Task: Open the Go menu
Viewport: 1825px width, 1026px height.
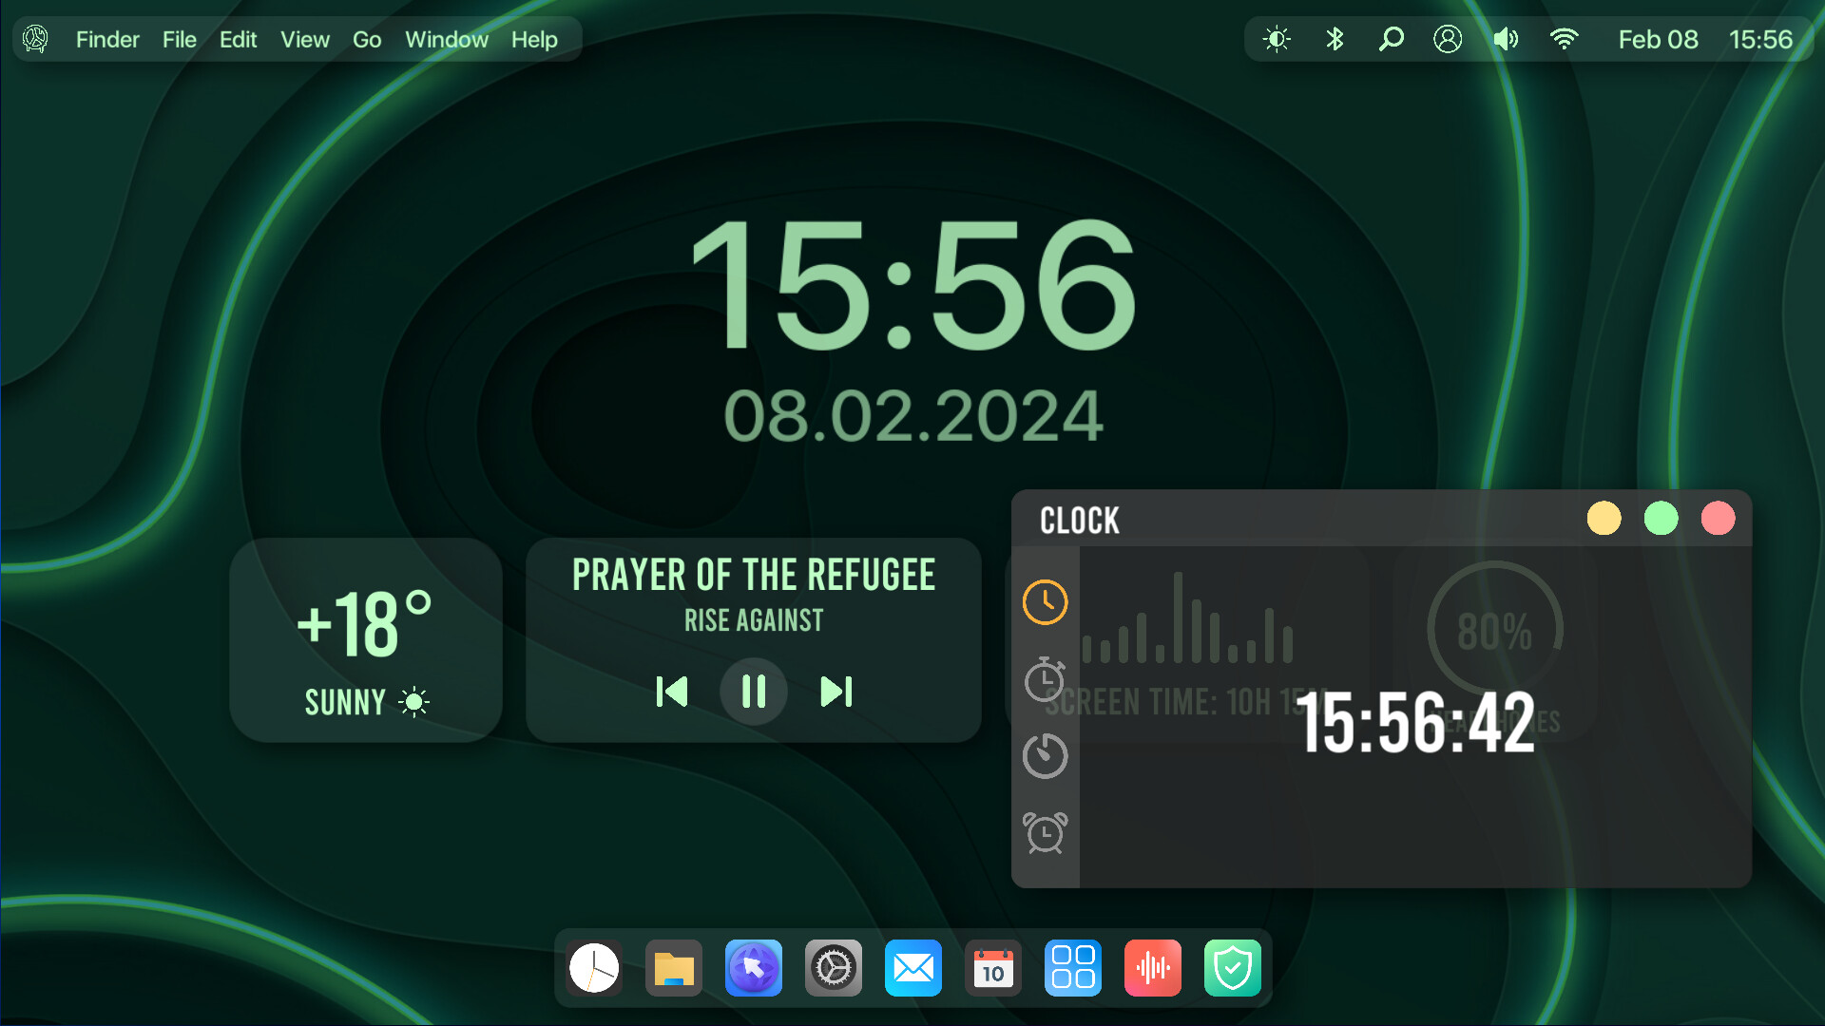Action: tap(367, 39)
